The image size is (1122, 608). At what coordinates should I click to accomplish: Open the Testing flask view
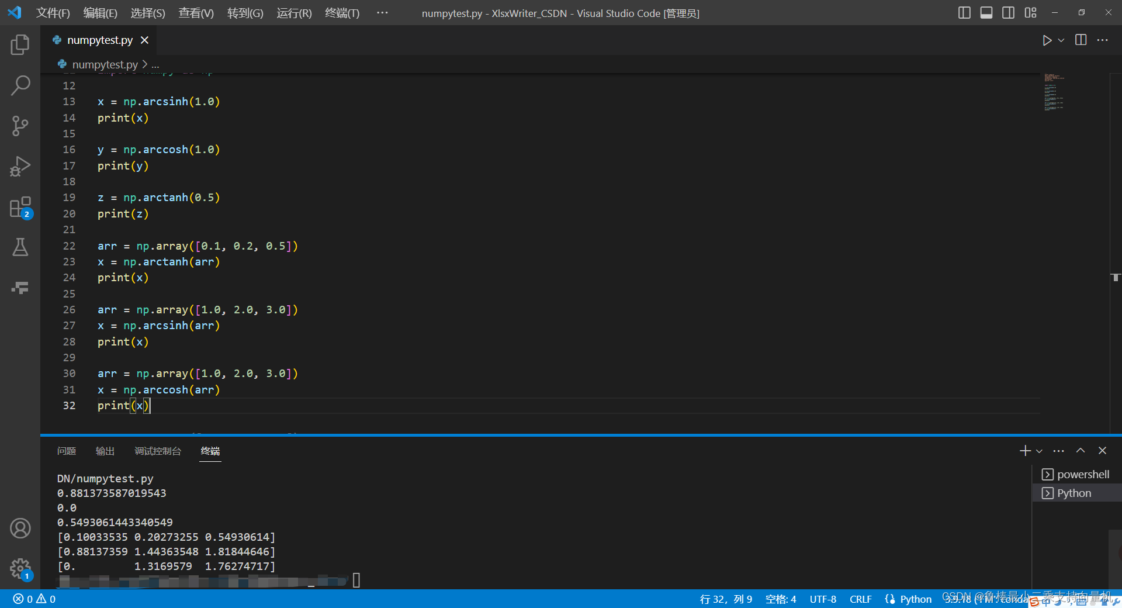pos(20,247)
